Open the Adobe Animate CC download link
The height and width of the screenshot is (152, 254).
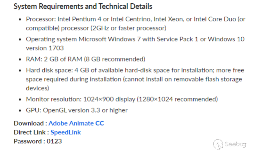76,123
